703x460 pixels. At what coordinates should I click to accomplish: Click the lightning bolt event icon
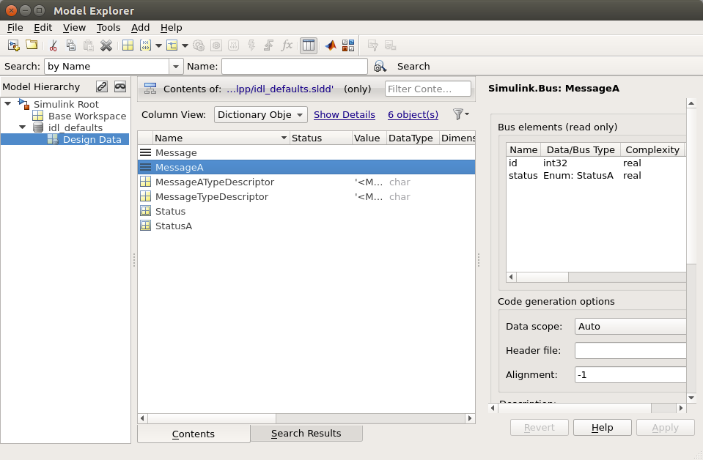pos(251,45)
